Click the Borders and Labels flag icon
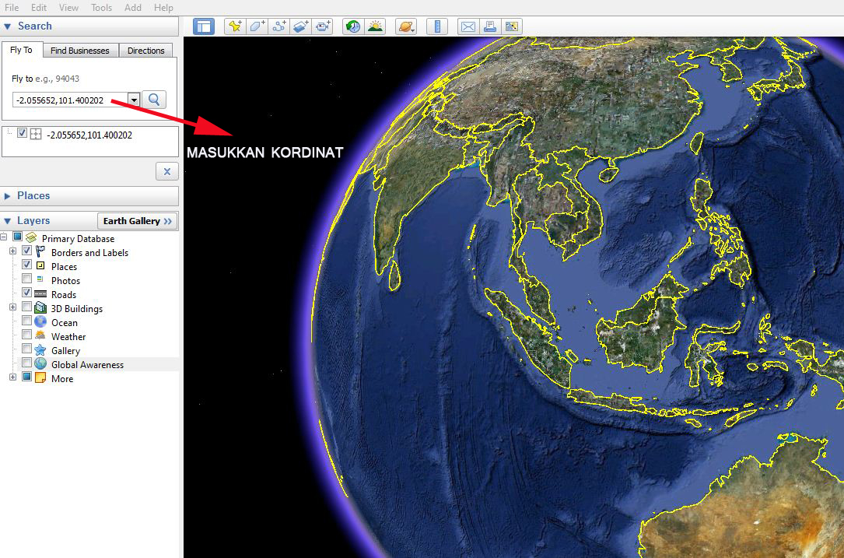 click(40, 251)
